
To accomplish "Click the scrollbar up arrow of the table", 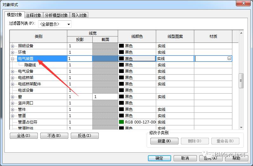I will click(241, 33).
